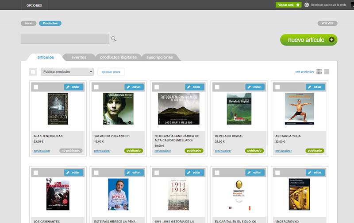Toggle the select-all products checkbox

tap(33, 72)
